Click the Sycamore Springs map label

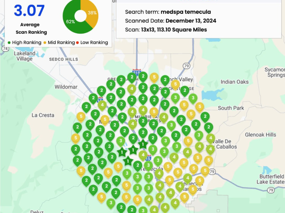click(275, 72)
